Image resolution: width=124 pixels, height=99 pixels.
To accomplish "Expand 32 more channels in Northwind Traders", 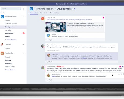I will click(10, 40).
